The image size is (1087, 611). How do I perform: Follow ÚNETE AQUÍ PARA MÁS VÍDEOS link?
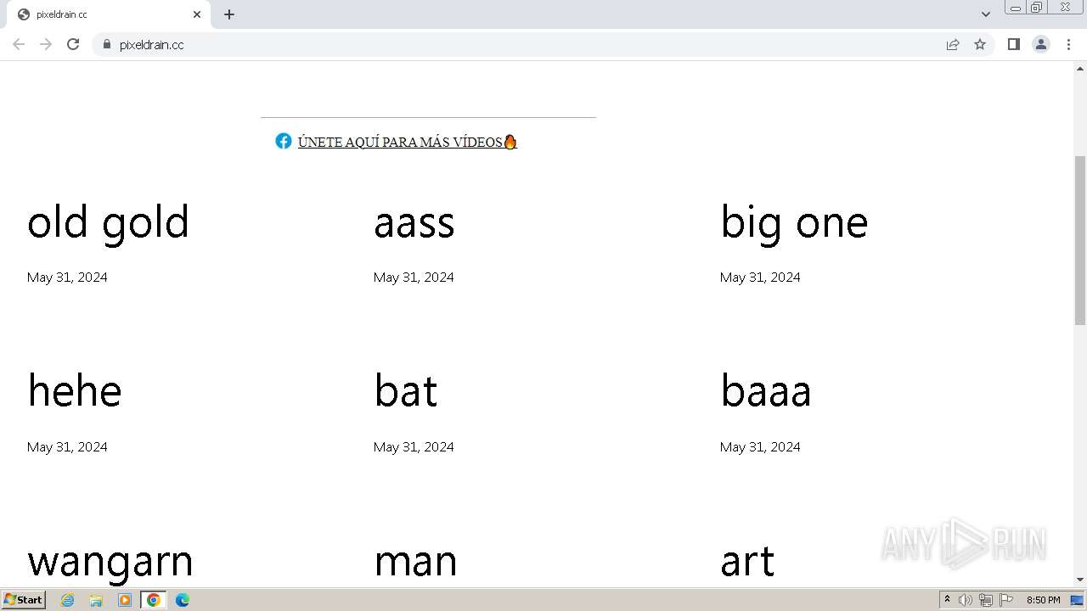click(x=408, y=142)
